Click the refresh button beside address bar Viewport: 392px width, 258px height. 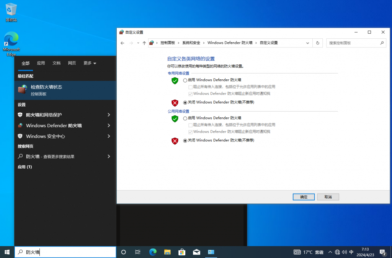pos(317,43)
